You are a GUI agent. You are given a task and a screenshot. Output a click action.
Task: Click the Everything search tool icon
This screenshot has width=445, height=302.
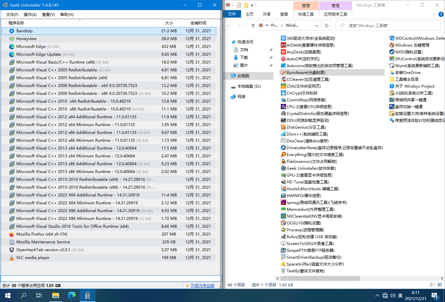click(x=283, y=155)
